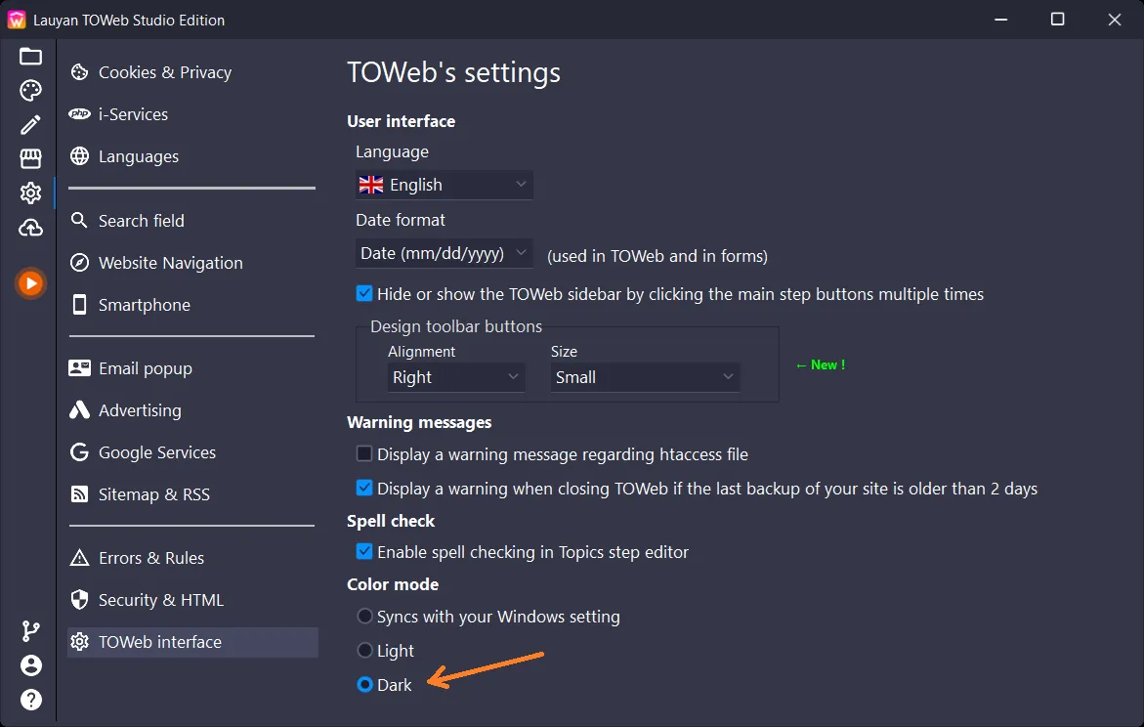Enable htaccess file warning message checkbox
Image resolution: width=1144 pixels, height=727 pixels.
coord(364,453)
